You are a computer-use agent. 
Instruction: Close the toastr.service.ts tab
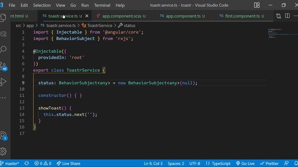[87, 16]
